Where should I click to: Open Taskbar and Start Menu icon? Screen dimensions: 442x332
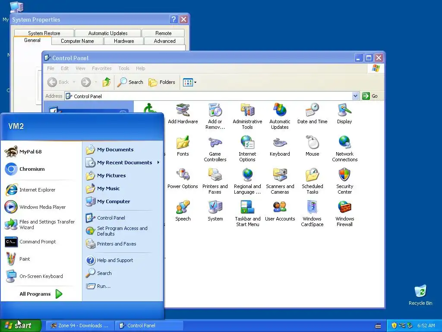[247, 214]
